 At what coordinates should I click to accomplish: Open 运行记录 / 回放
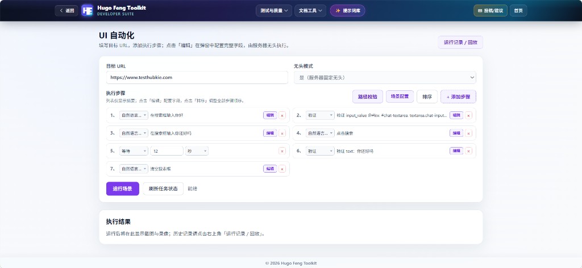click(460, 42)
